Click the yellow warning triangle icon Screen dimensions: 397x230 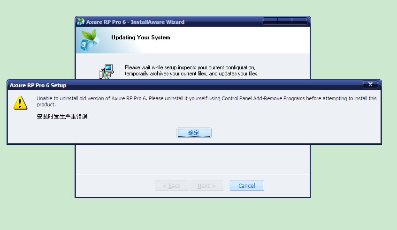[20, 103]
